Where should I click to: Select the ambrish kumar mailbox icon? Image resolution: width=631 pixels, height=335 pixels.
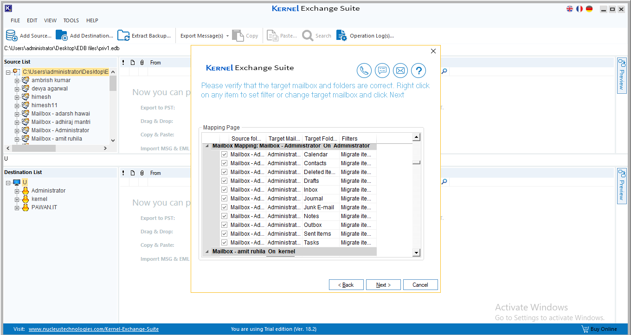[26, 80]
